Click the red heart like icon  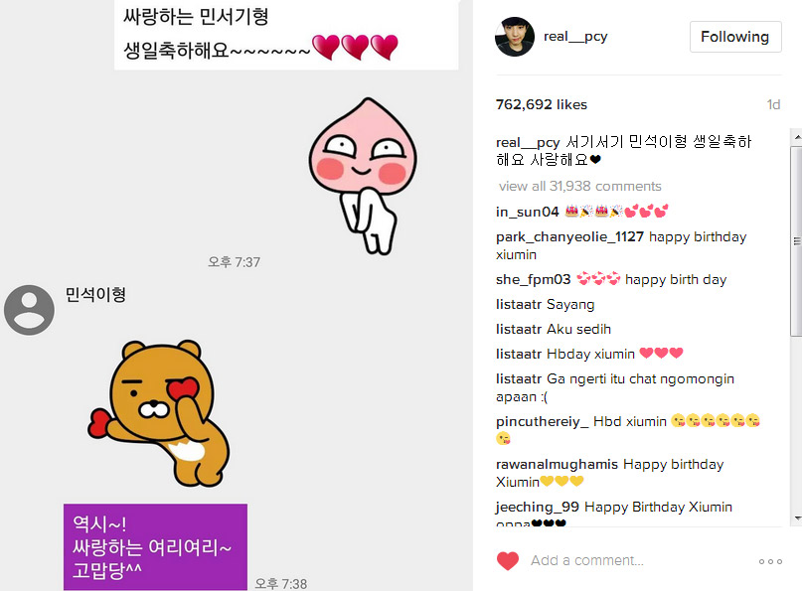508,561
